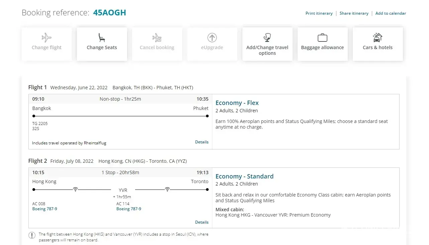Open the Print itinerary link
This screenshot has width=429, height=245.
tap(319, 13)
